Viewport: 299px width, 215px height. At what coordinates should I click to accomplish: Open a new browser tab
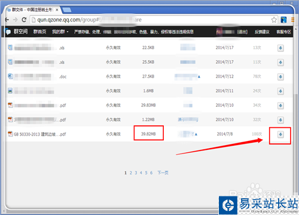(x=66, y=10)
